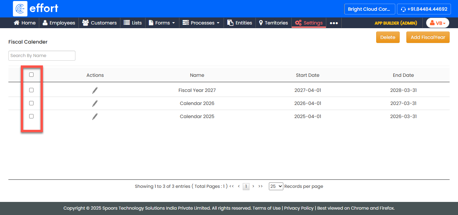Select the Calendar 2025 row checkbox

[31, 116]
